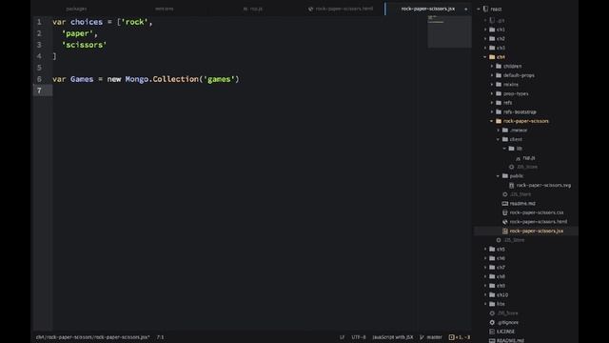Image resolution: width=609 pixels, height=343 pixels.
Task: Click the git diff icon in status bar
Action: pyautogui.click(x=451, y=337)
